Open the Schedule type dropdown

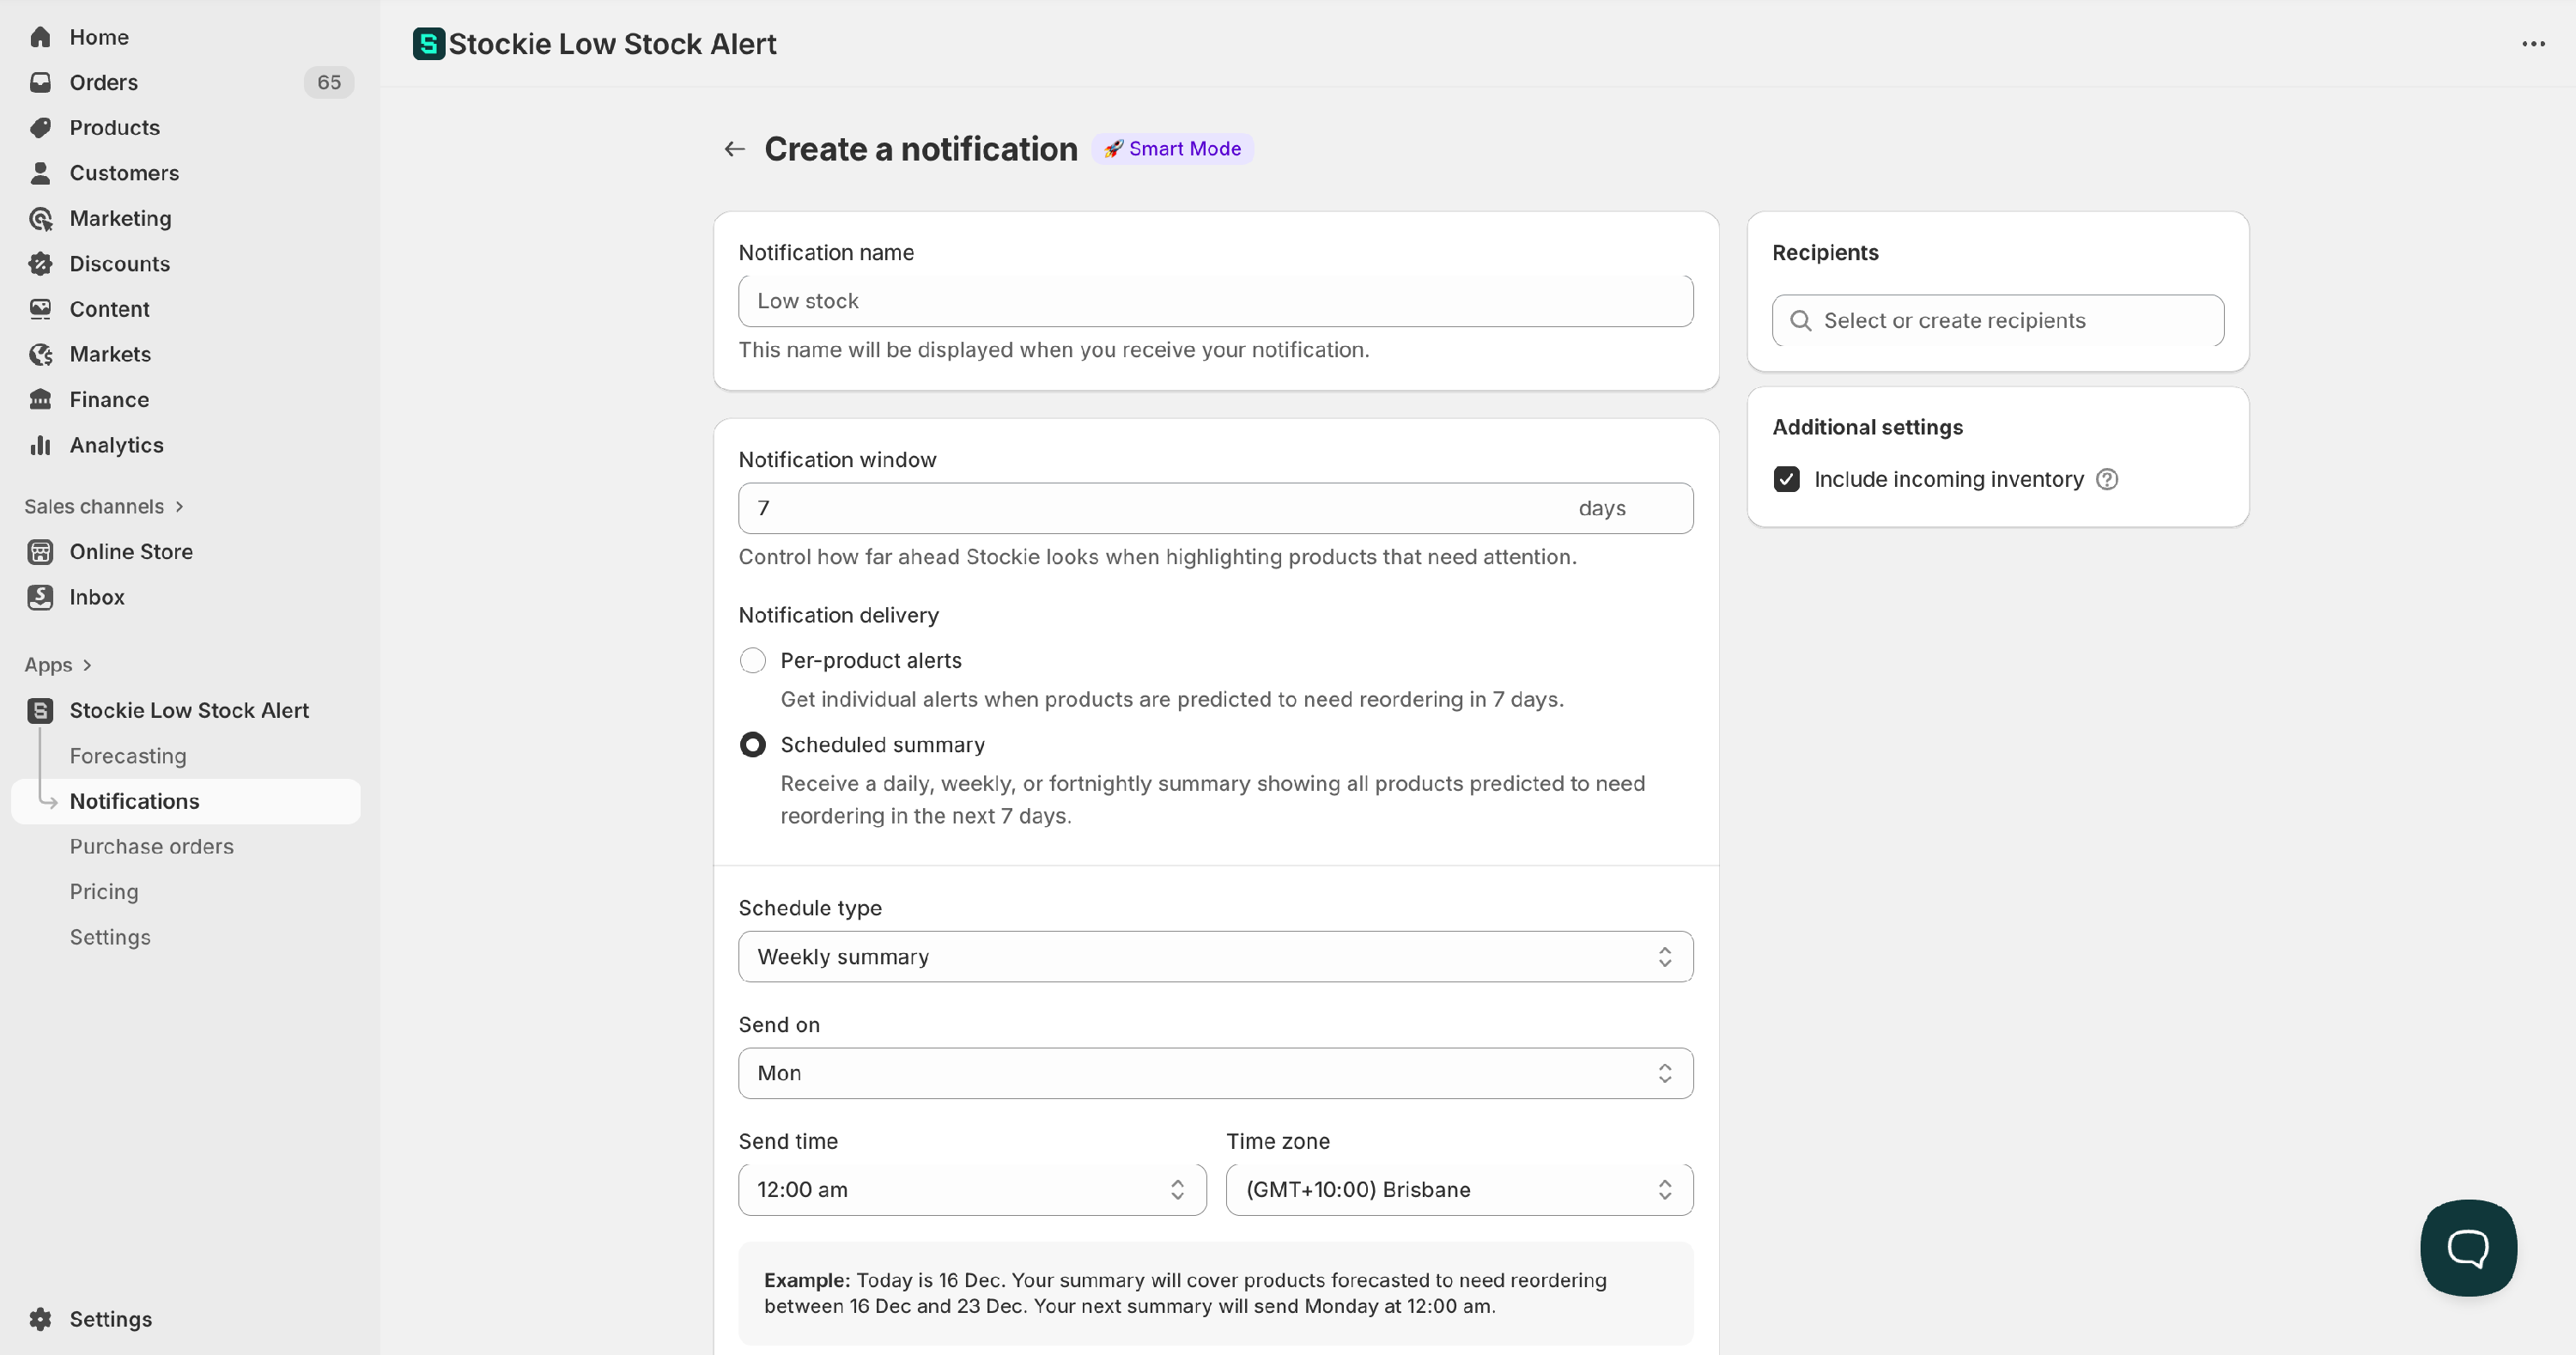click(1215, 957)
